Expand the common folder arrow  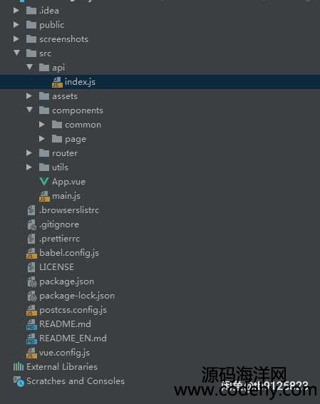pyautogui.click(x=41, y=125)
